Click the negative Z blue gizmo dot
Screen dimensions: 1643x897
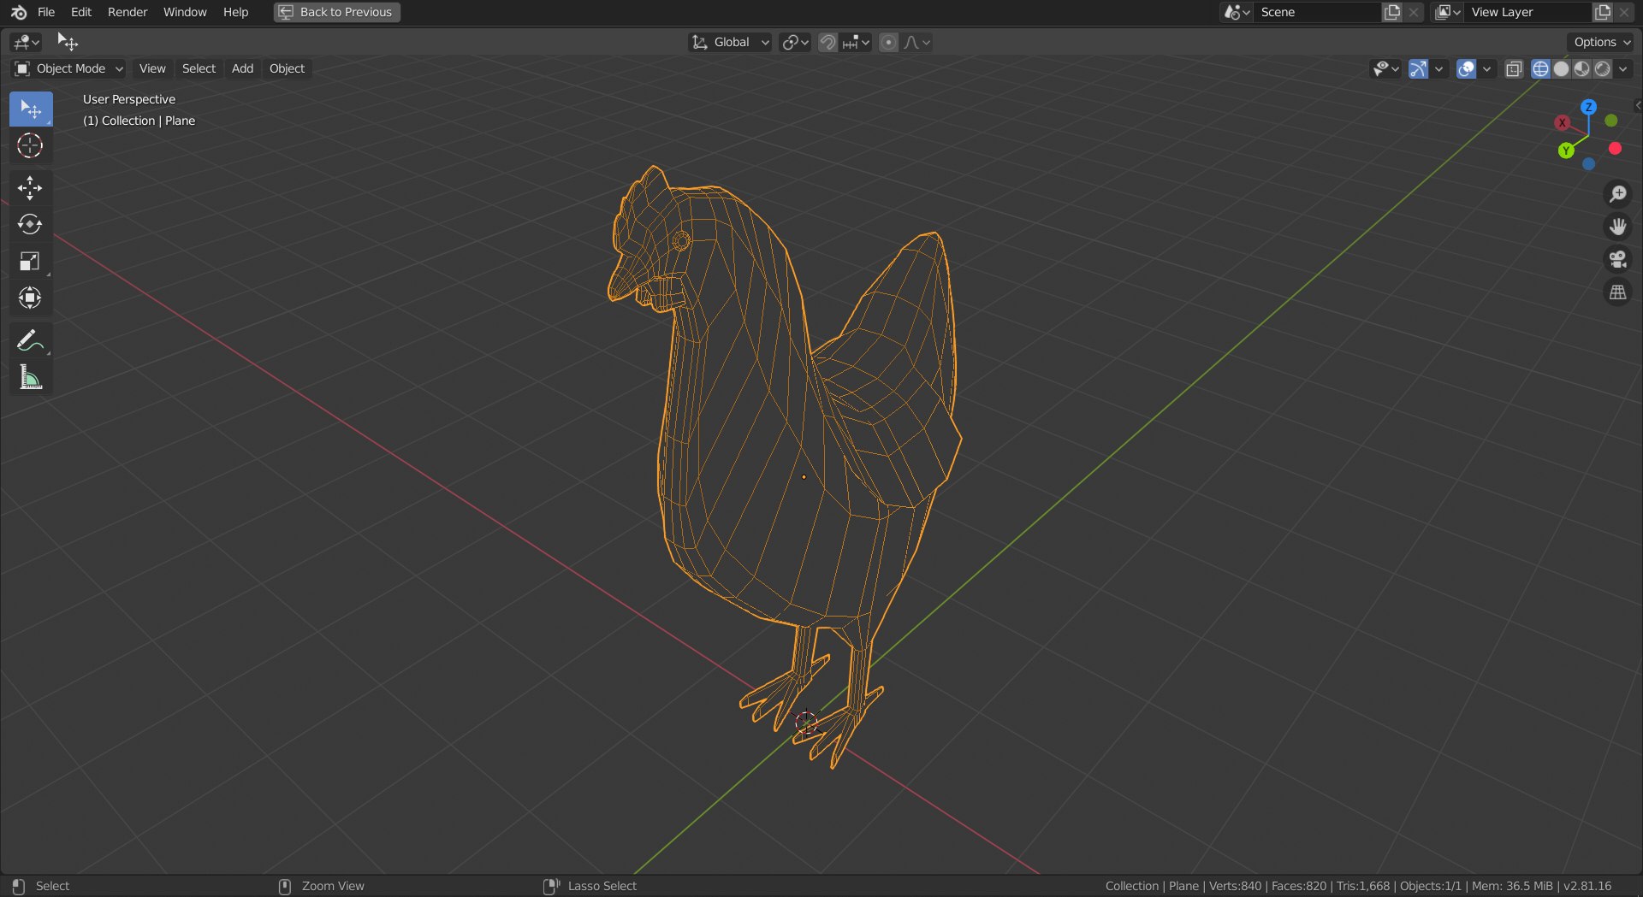[x=1589, y=164]
